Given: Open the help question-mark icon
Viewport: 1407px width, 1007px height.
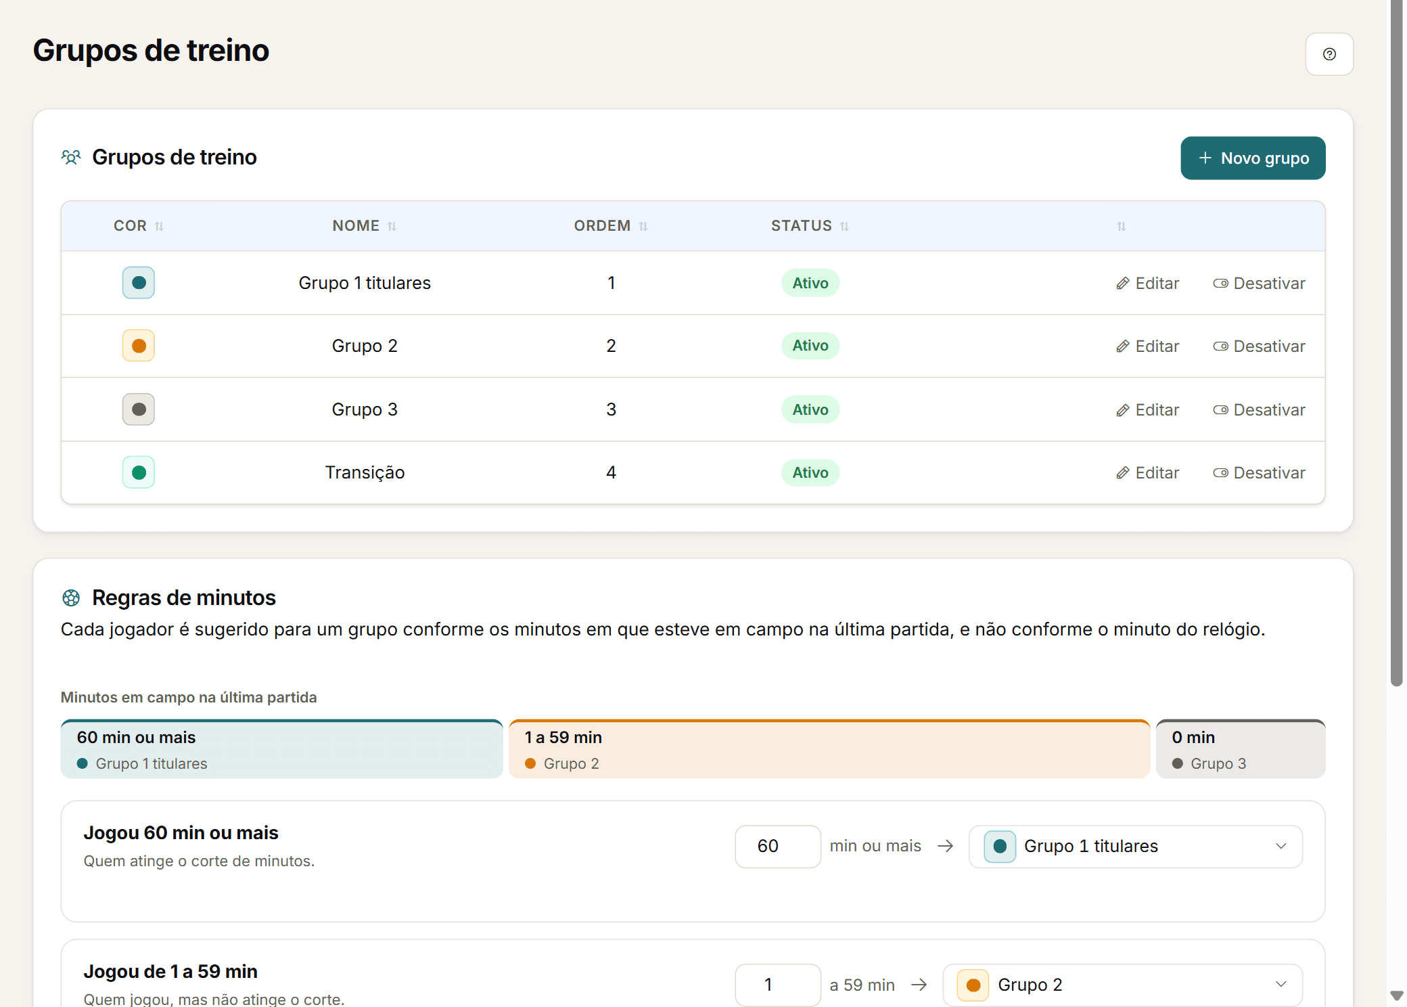Looking at the screenshot, I should click(1329, 54).
